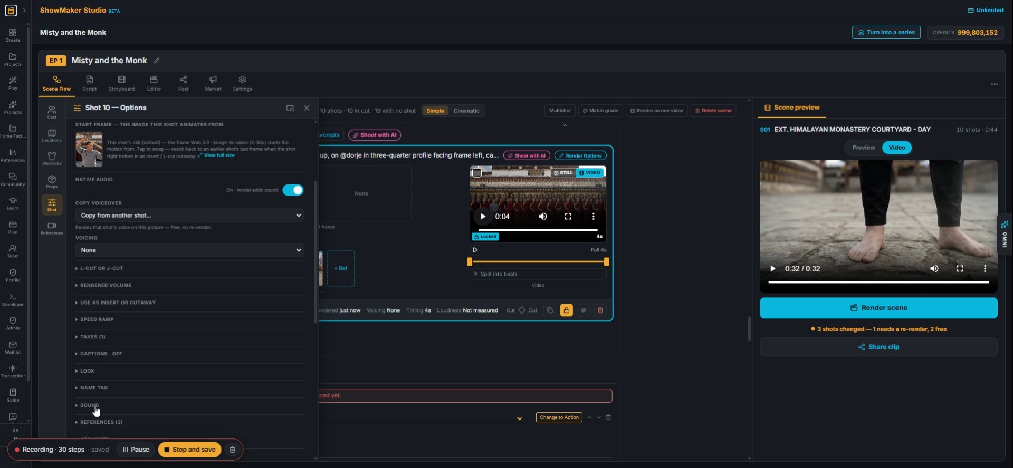This screenshot has height=468, width=1013.
Task: Switch to the Script tab
Action: 89,83
